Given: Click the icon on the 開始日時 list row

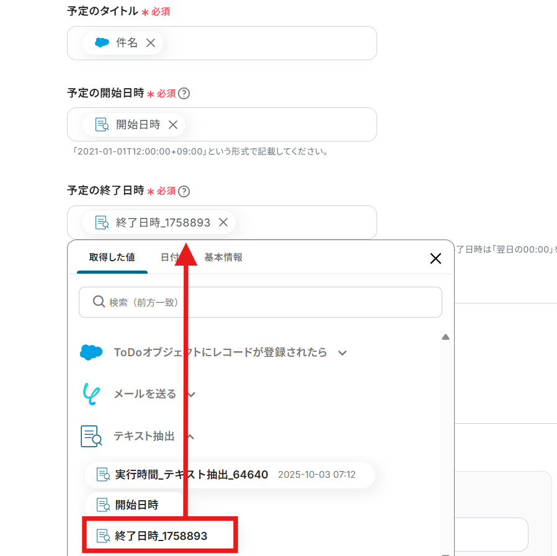Looking at the screenshot, I should tap(104, 505).
